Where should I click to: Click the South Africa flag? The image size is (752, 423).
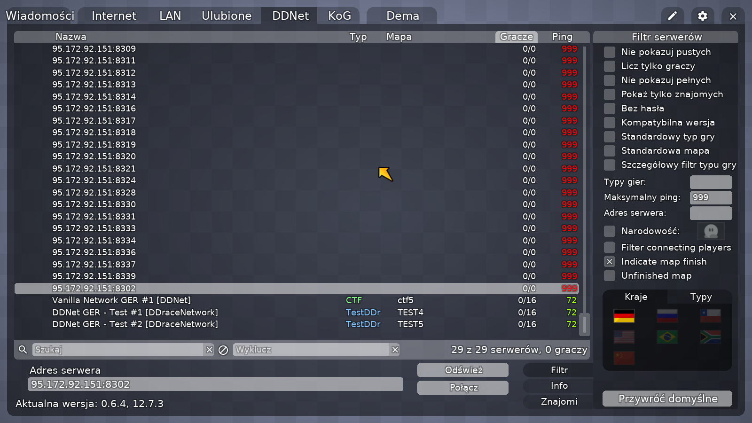tap(710, 337)
